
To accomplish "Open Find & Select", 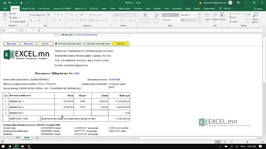I will click(x=255, y=18).
